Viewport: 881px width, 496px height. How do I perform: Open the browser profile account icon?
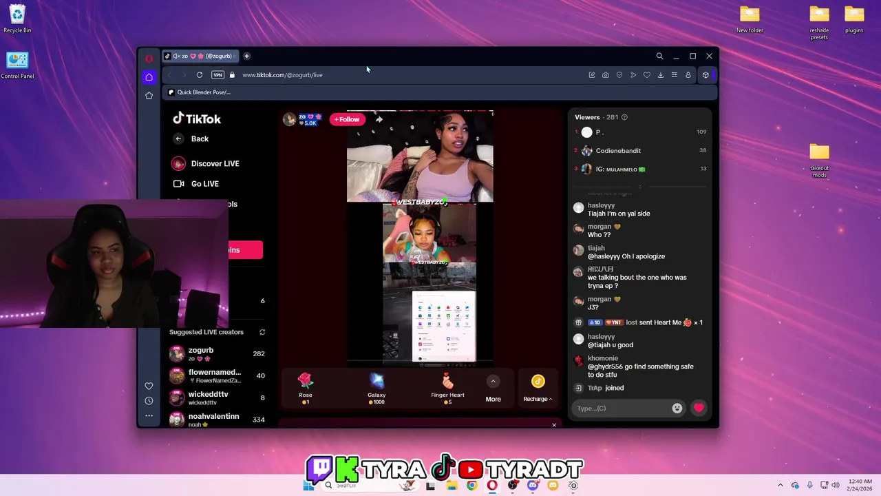(x=688, y=74)
